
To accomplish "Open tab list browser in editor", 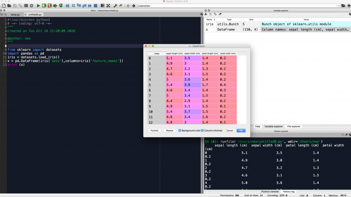I will 1,14.
